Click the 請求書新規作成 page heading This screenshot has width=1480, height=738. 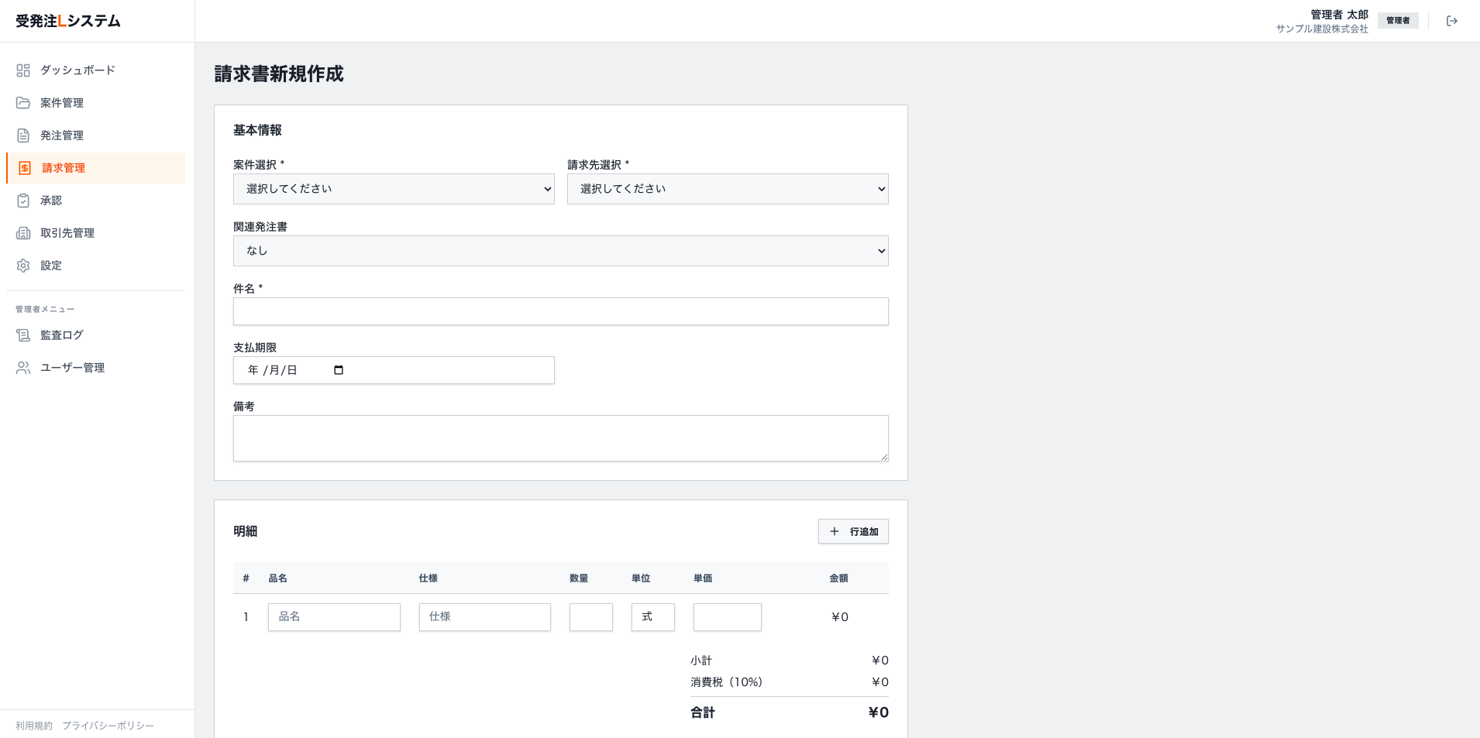279,74
